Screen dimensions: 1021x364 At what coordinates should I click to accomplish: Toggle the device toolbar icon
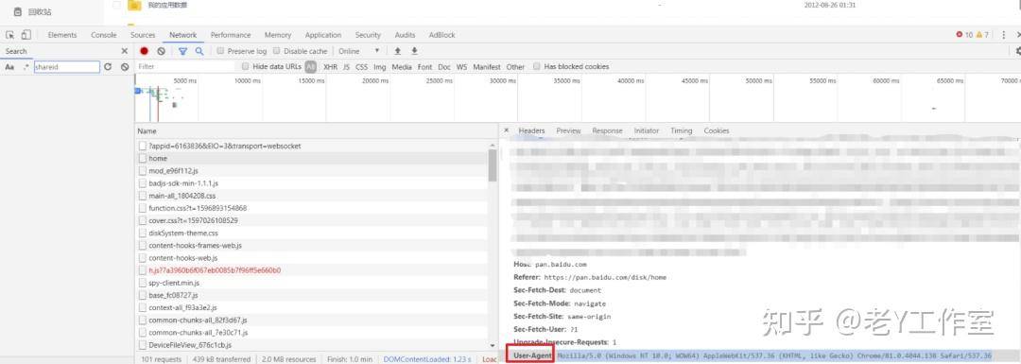[26, 35]
